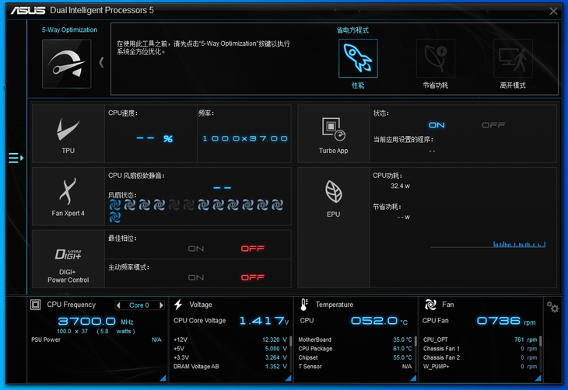Click the CPU_OPT fan row
The width and height of the screenshot is (568, 390).
point(480,340)
